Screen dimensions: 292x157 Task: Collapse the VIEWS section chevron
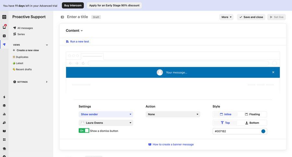tap(47, 45)
